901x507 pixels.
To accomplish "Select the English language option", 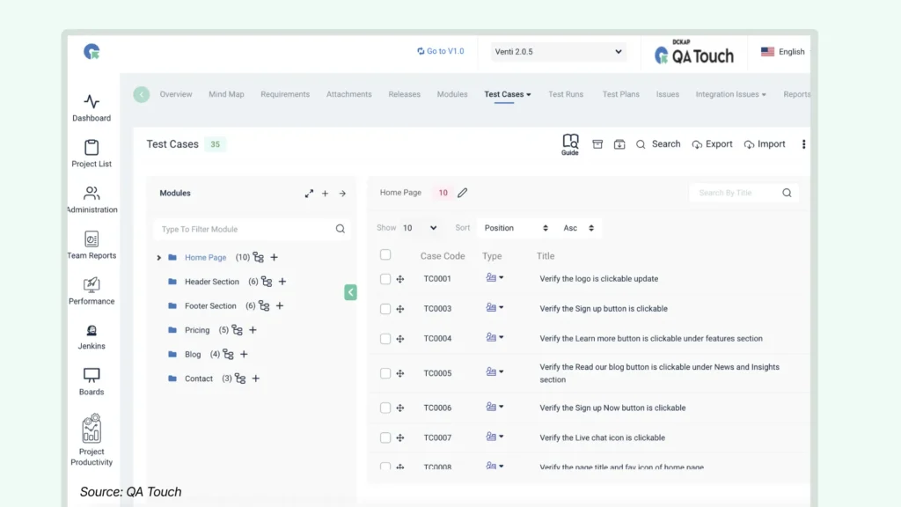I will point(783,52).
